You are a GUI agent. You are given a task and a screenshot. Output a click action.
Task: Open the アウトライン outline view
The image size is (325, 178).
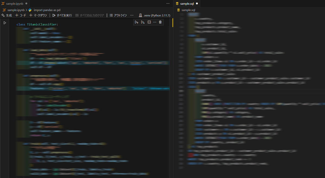point(118,15)
